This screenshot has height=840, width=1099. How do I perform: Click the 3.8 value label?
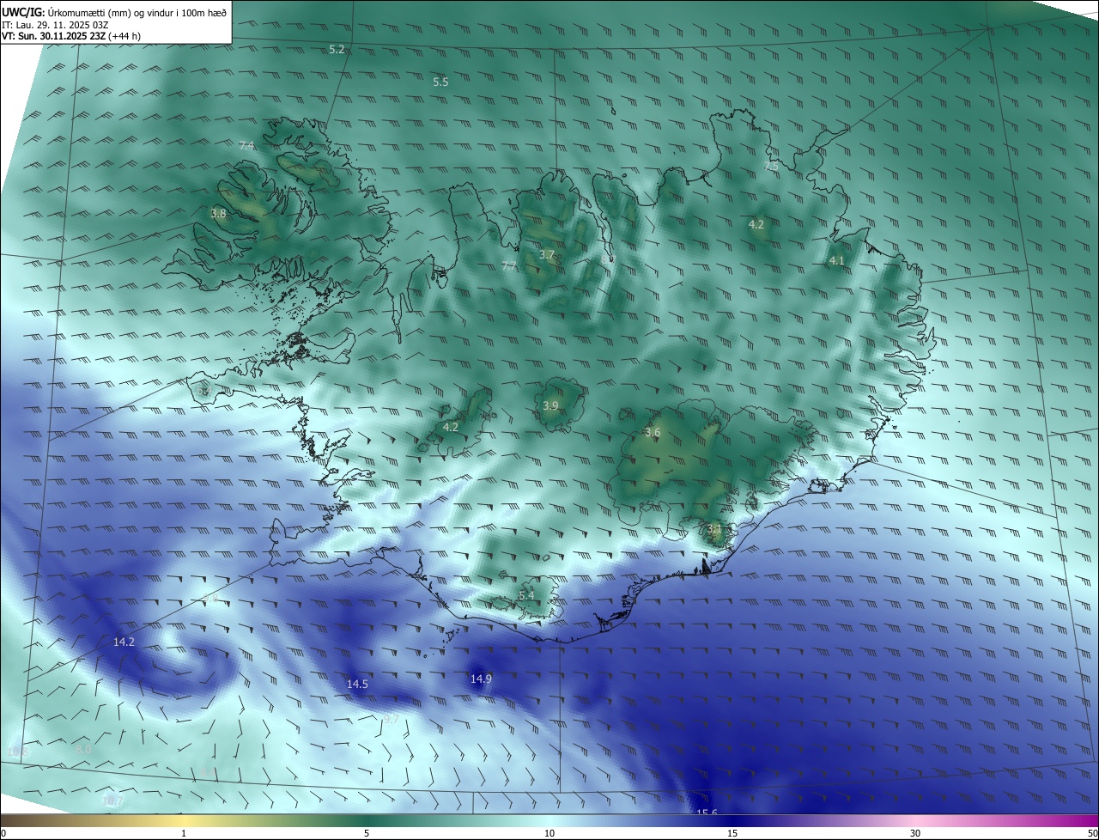pos(218,214)
